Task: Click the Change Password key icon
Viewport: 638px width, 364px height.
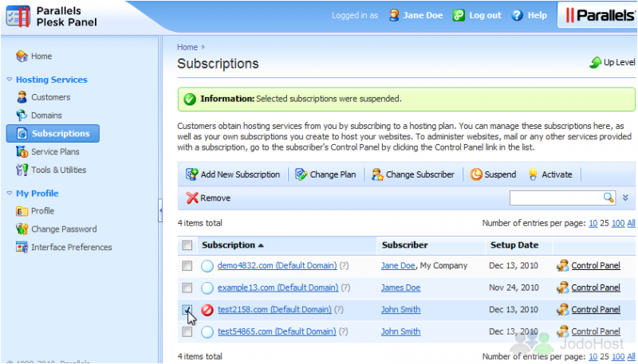Action: [22, 229]
